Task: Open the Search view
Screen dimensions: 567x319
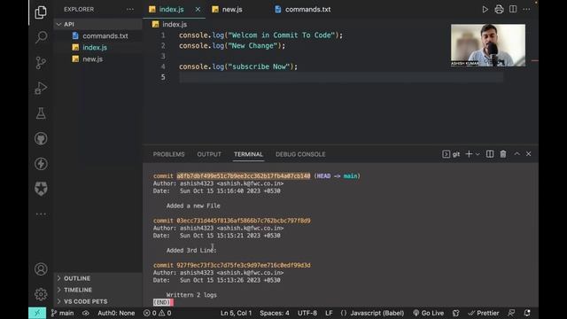Action: [x=41, y=37]
